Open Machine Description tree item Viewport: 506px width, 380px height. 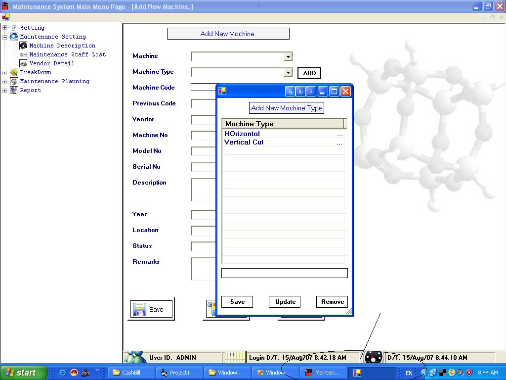[62, 46]
